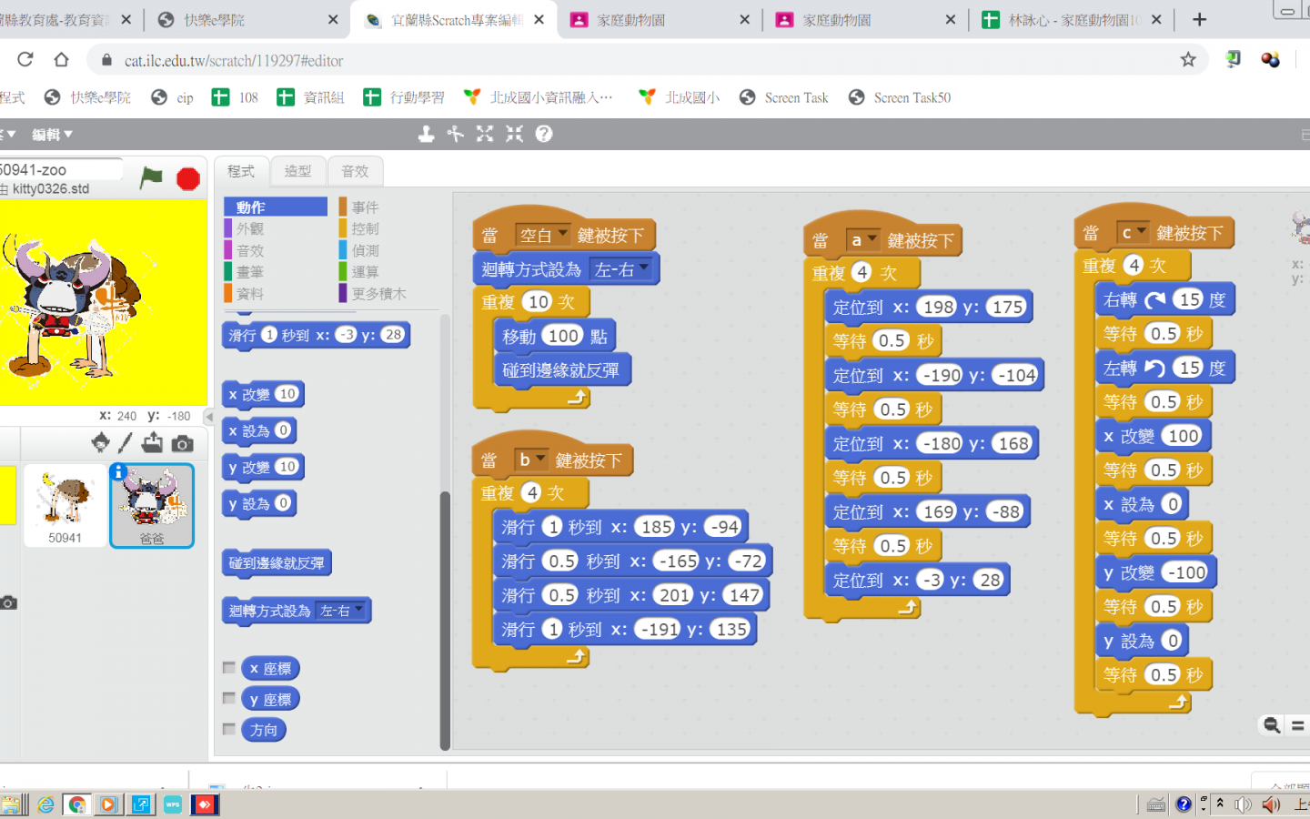Zoom out the scripts area

pyautogui.click(x=1272, y=724)
